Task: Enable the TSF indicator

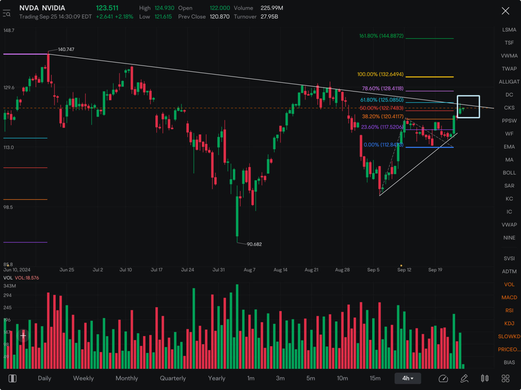Action: point(509,43)
